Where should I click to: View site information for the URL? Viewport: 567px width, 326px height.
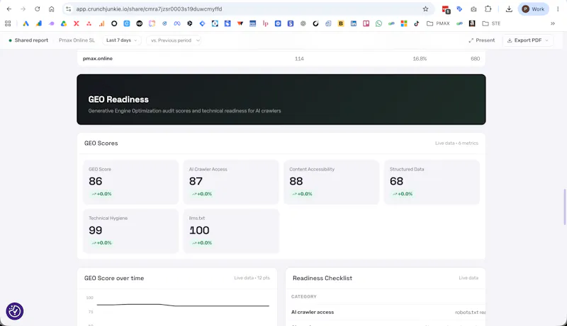(x=68, y=9)
